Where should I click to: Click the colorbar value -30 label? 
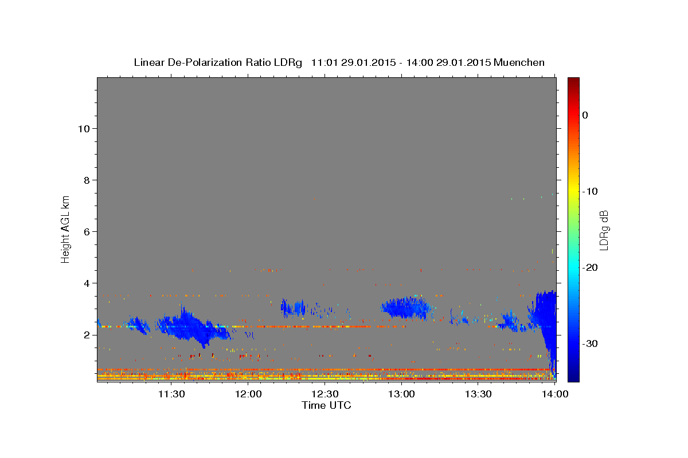pyautogui.click(x=591, y=343)
